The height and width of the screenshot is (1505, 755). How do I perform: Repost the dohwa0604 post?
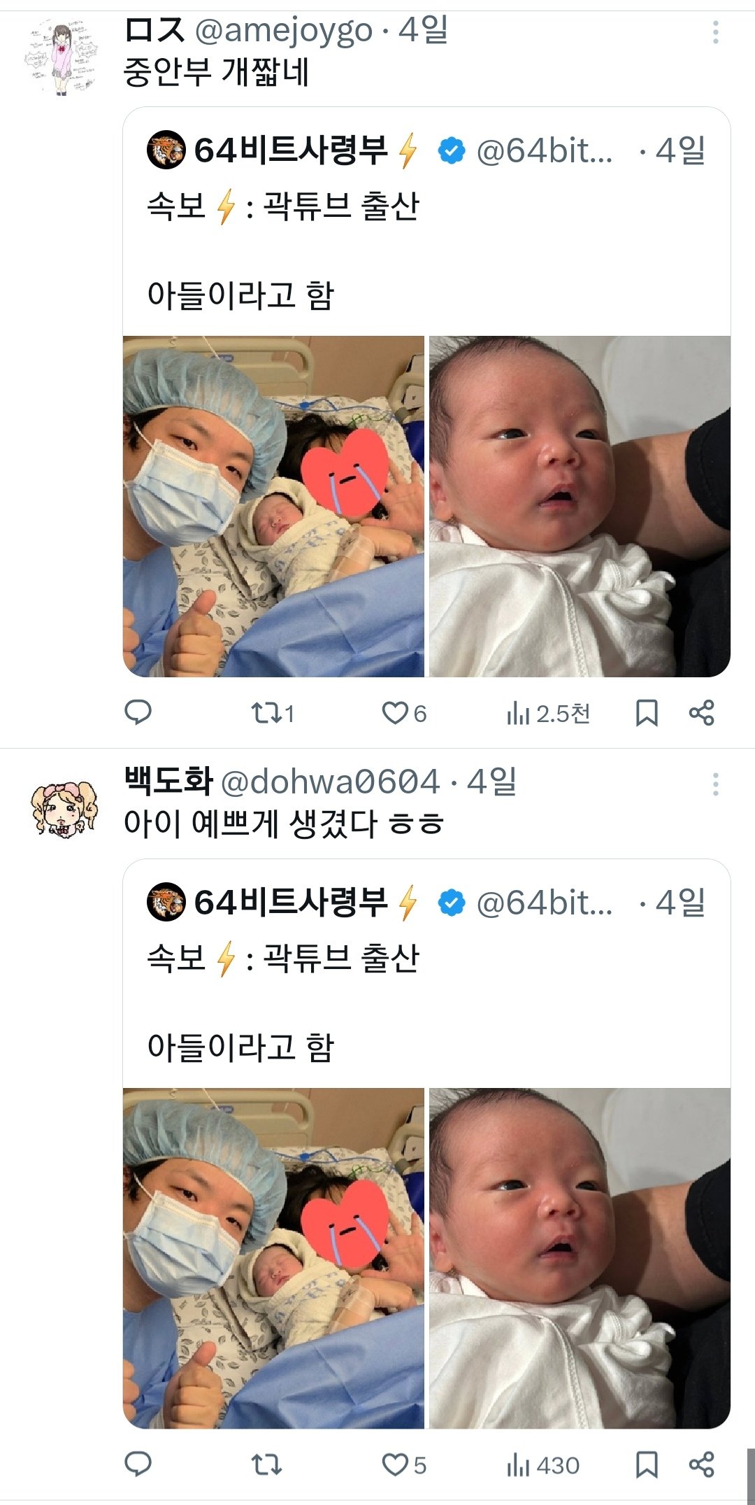(266, 1464)
